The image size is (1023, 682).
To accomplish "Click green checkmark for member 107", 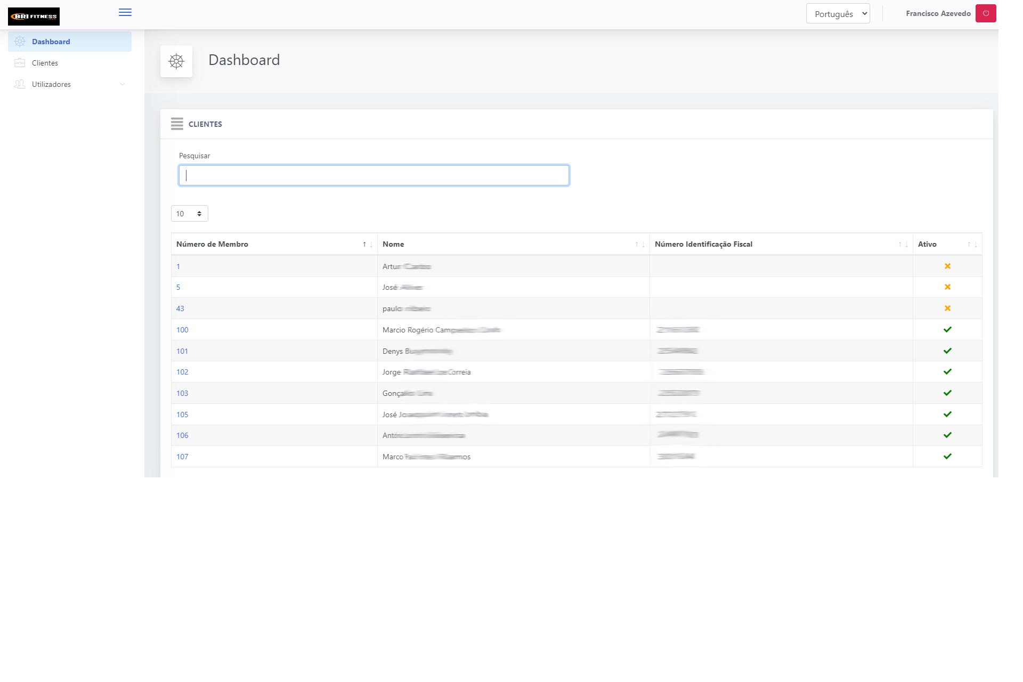I will 947,456.
